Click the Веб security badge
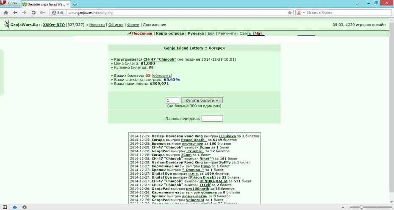This screenshot has height=210, width=394. (58, 13)
